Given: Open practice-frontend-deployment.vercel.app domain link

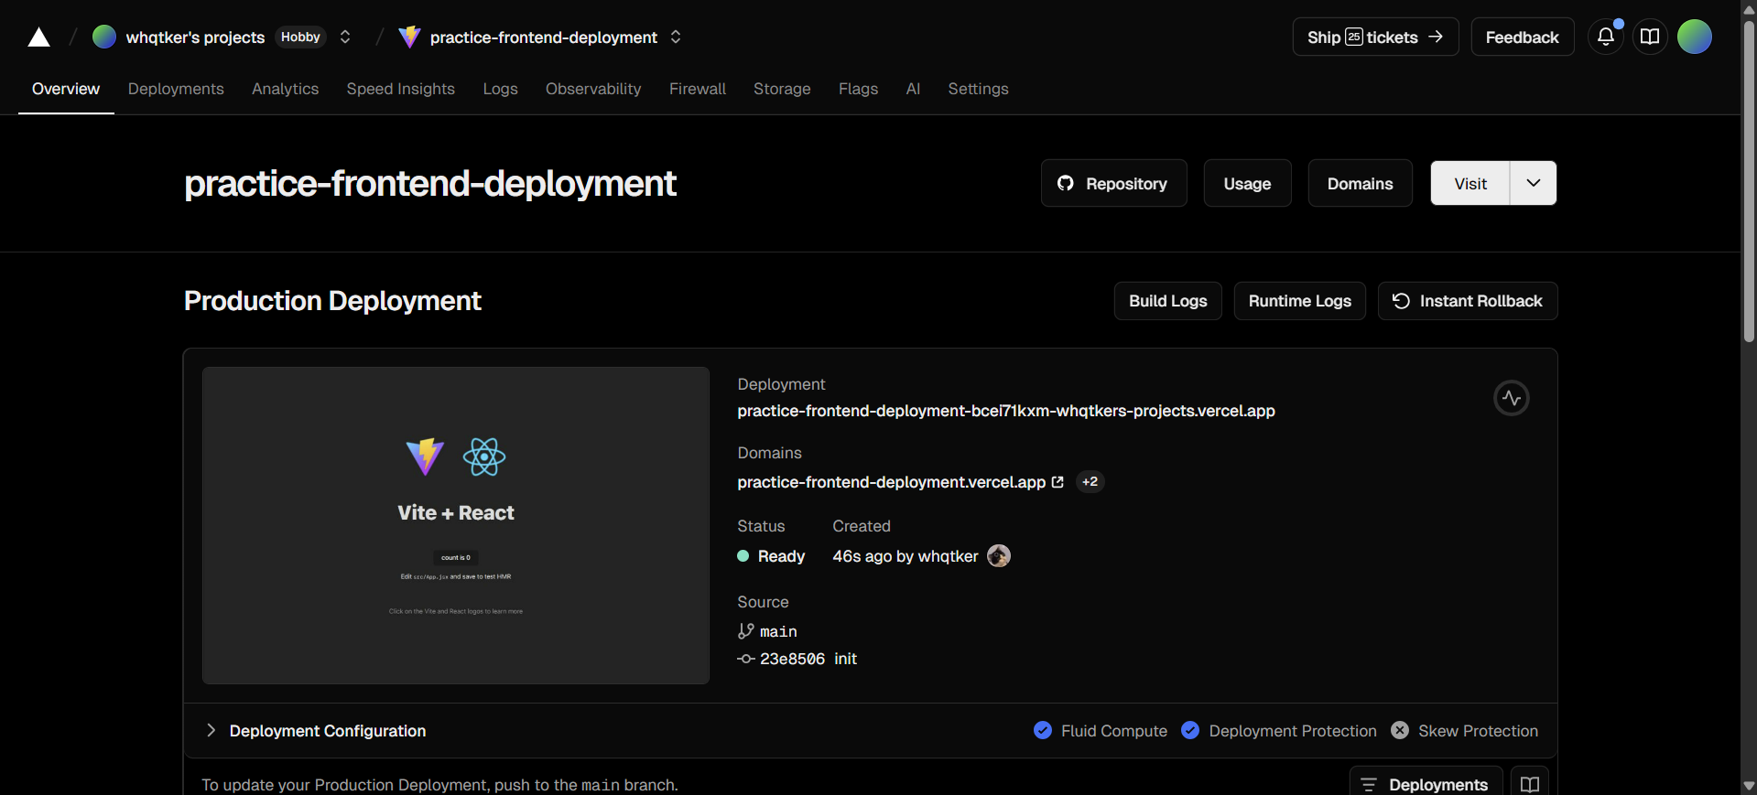Looking at the screenshot, I should (891, 482).
